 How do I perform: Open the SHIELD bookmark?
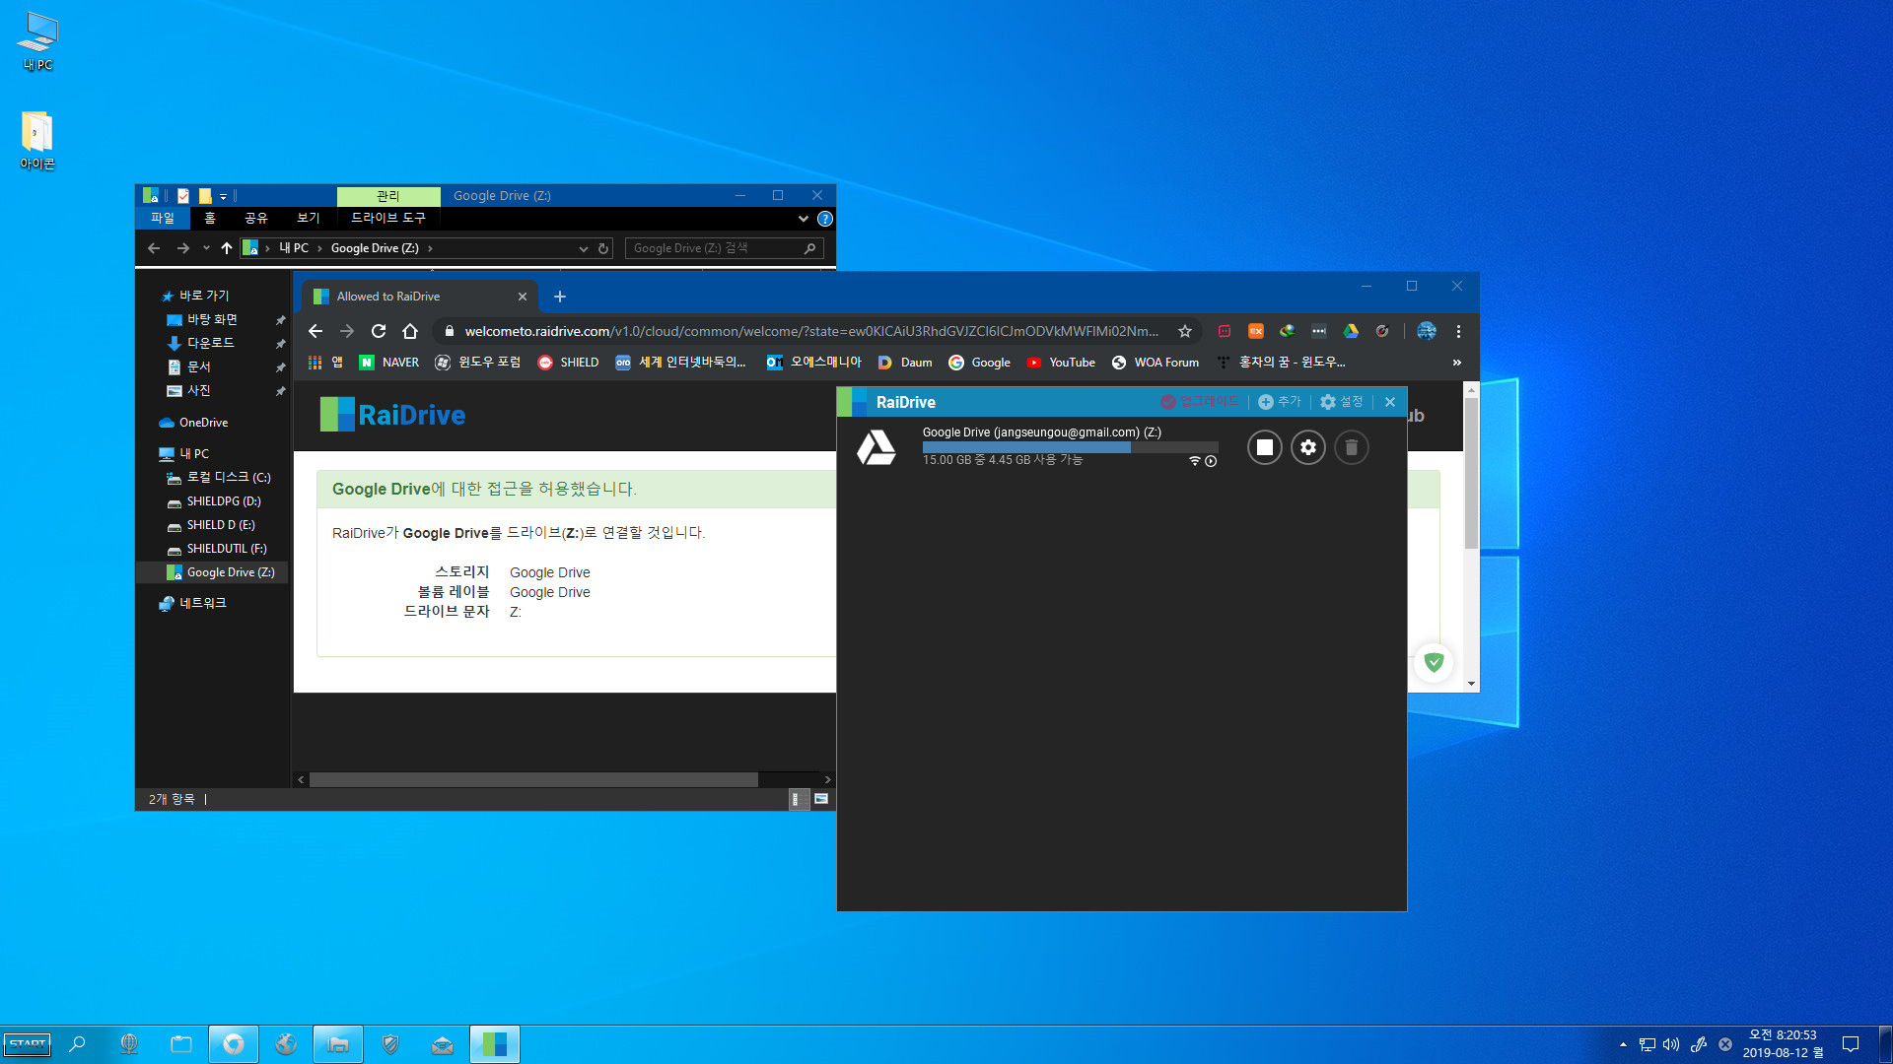coord(568,363)
